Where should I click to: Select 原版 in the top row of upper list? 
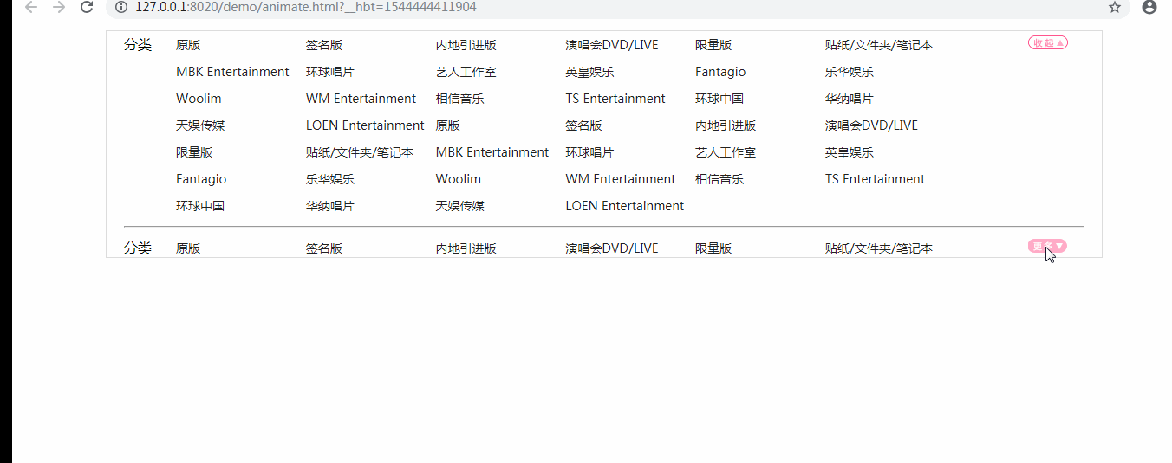tap(188, 45)
